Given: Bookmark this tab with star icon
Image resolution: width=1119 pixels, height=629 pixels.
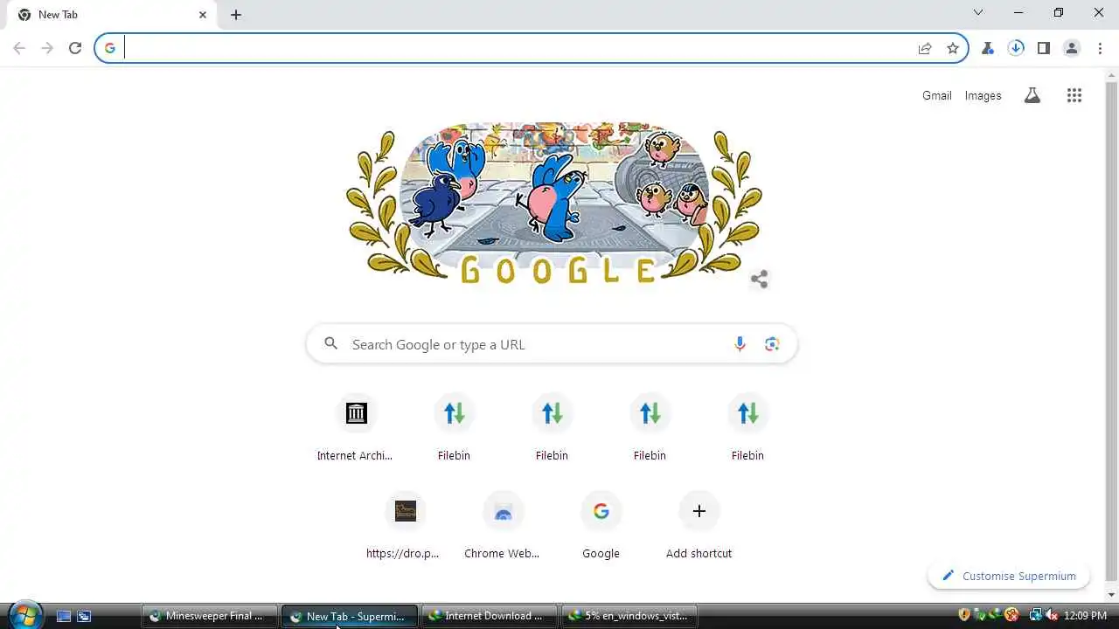Looking at the screenshot, I should point(953,48).
